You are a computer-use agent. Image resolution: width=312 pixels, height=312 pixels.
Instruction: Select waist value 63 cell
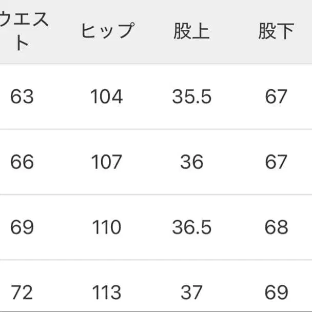(x=22, y=96)
